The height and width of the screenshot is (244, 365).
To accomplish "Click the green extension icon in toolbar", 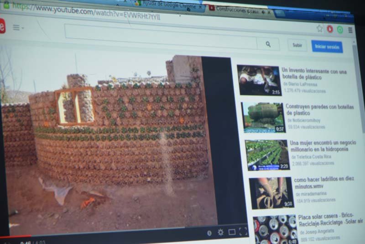I will point(340,29).
